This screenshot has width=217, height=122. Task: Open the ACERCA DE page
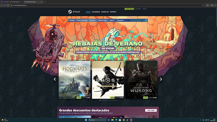(x=105, y=12)
